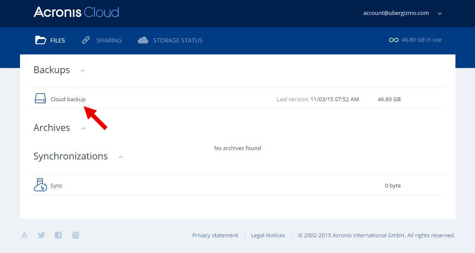Open the account dropdown arrow

tap(440, 13)
